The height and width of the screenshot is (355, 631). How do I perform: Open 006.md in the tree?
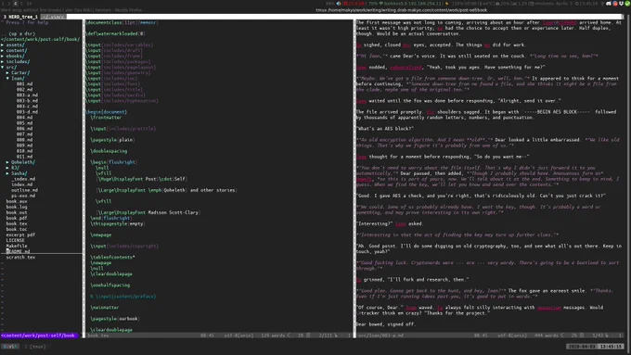(24, 129)
